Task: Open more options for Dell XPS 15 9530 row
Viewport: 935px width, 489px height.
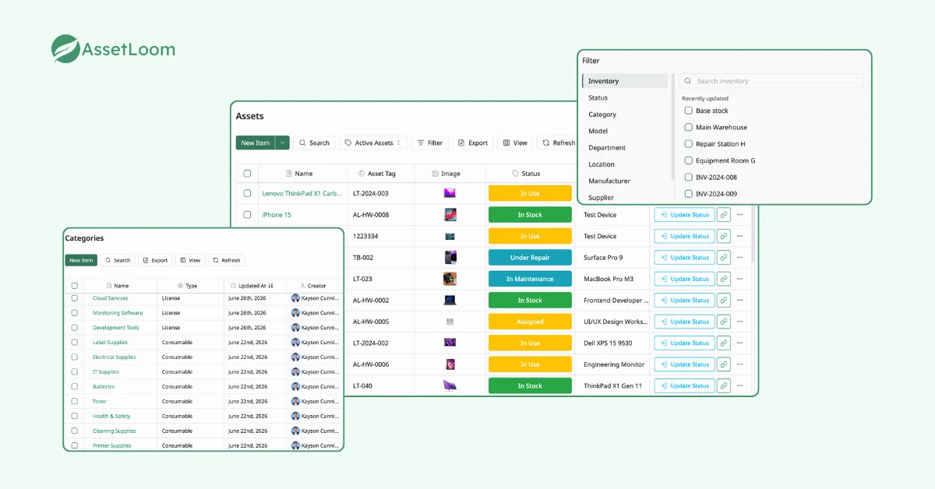Action: pyautogui.click(x=740, y=343)
